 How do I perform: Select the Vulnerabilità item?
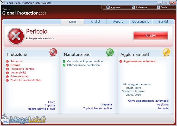18,73
